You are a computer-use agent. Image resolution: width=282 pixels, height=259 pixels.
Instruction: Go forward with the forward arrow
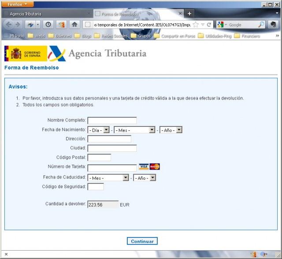pyautogui.click(x=18, y=25)
